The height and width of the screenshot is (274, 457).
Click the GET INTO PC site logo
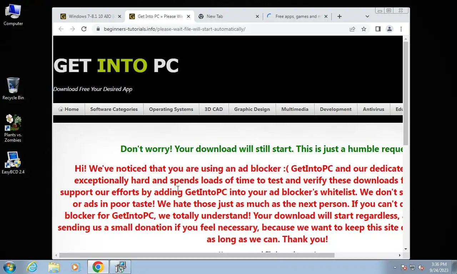point(116,66)
